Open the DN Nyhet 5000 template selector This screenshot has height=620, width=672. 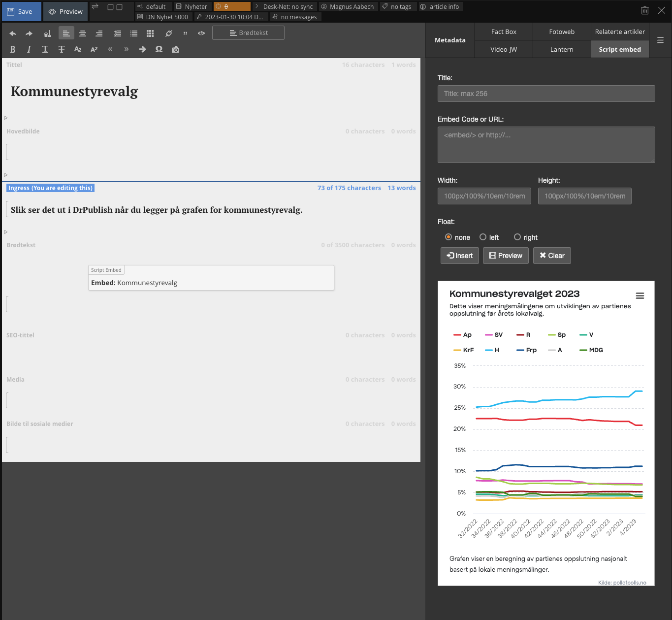click(163, 17)
